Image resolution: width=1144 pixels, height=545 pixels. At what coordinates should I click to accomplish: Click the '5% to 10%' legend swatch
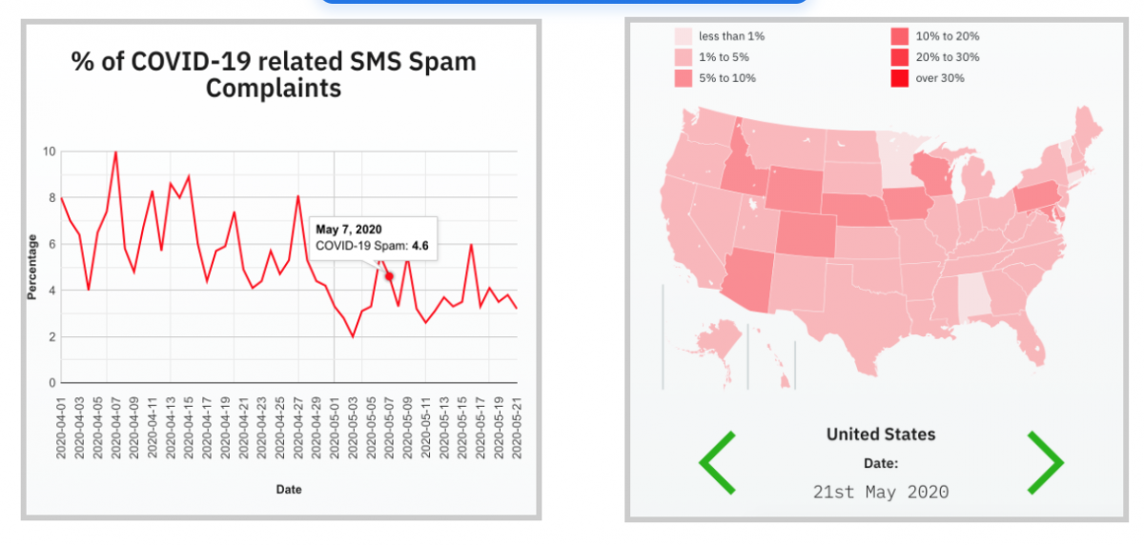tap(684, 78)
